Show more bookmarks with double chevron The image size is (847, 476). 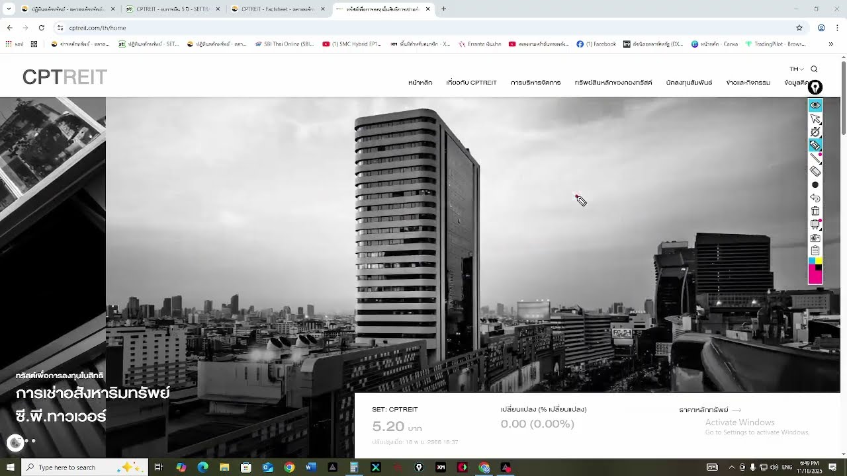pos(830,44)
